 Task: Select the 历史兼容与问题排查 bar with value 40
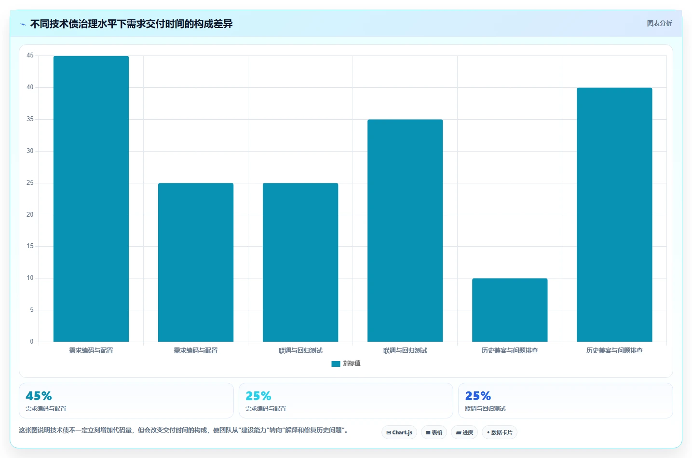614,215
